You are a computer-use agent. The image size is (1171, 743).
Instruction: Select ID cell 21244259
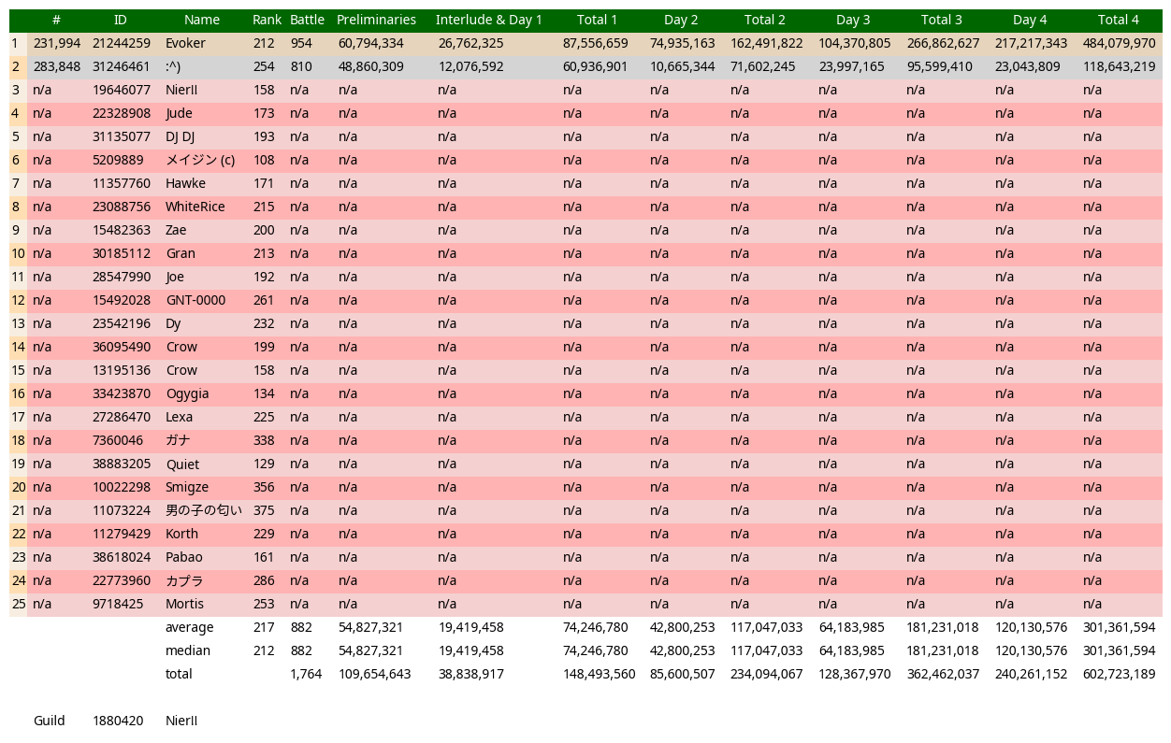[121, 43]
